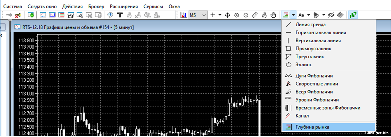Select Треугольник shape tool

click(328, 57)
